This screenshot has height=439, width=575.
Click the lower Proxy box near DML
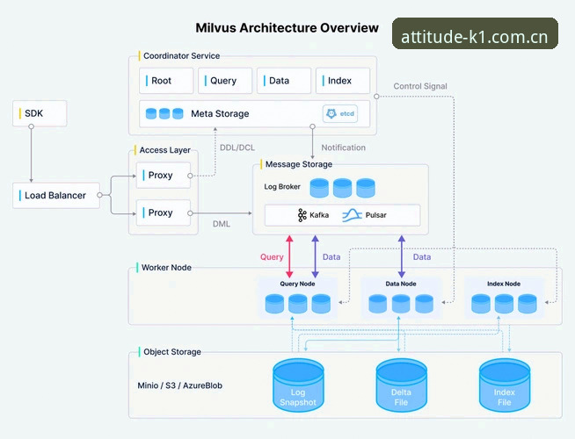(164, 212)
